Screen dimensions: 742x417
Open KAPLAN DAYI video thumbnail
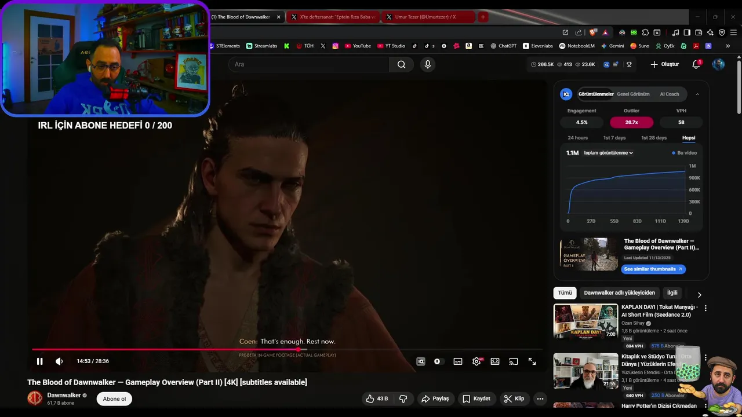coord(585,321)
